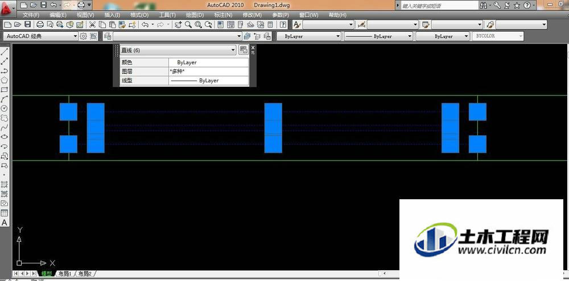The image size is (569, 281).
Task: Click the Favorites star icon
Action: point(517,6)
